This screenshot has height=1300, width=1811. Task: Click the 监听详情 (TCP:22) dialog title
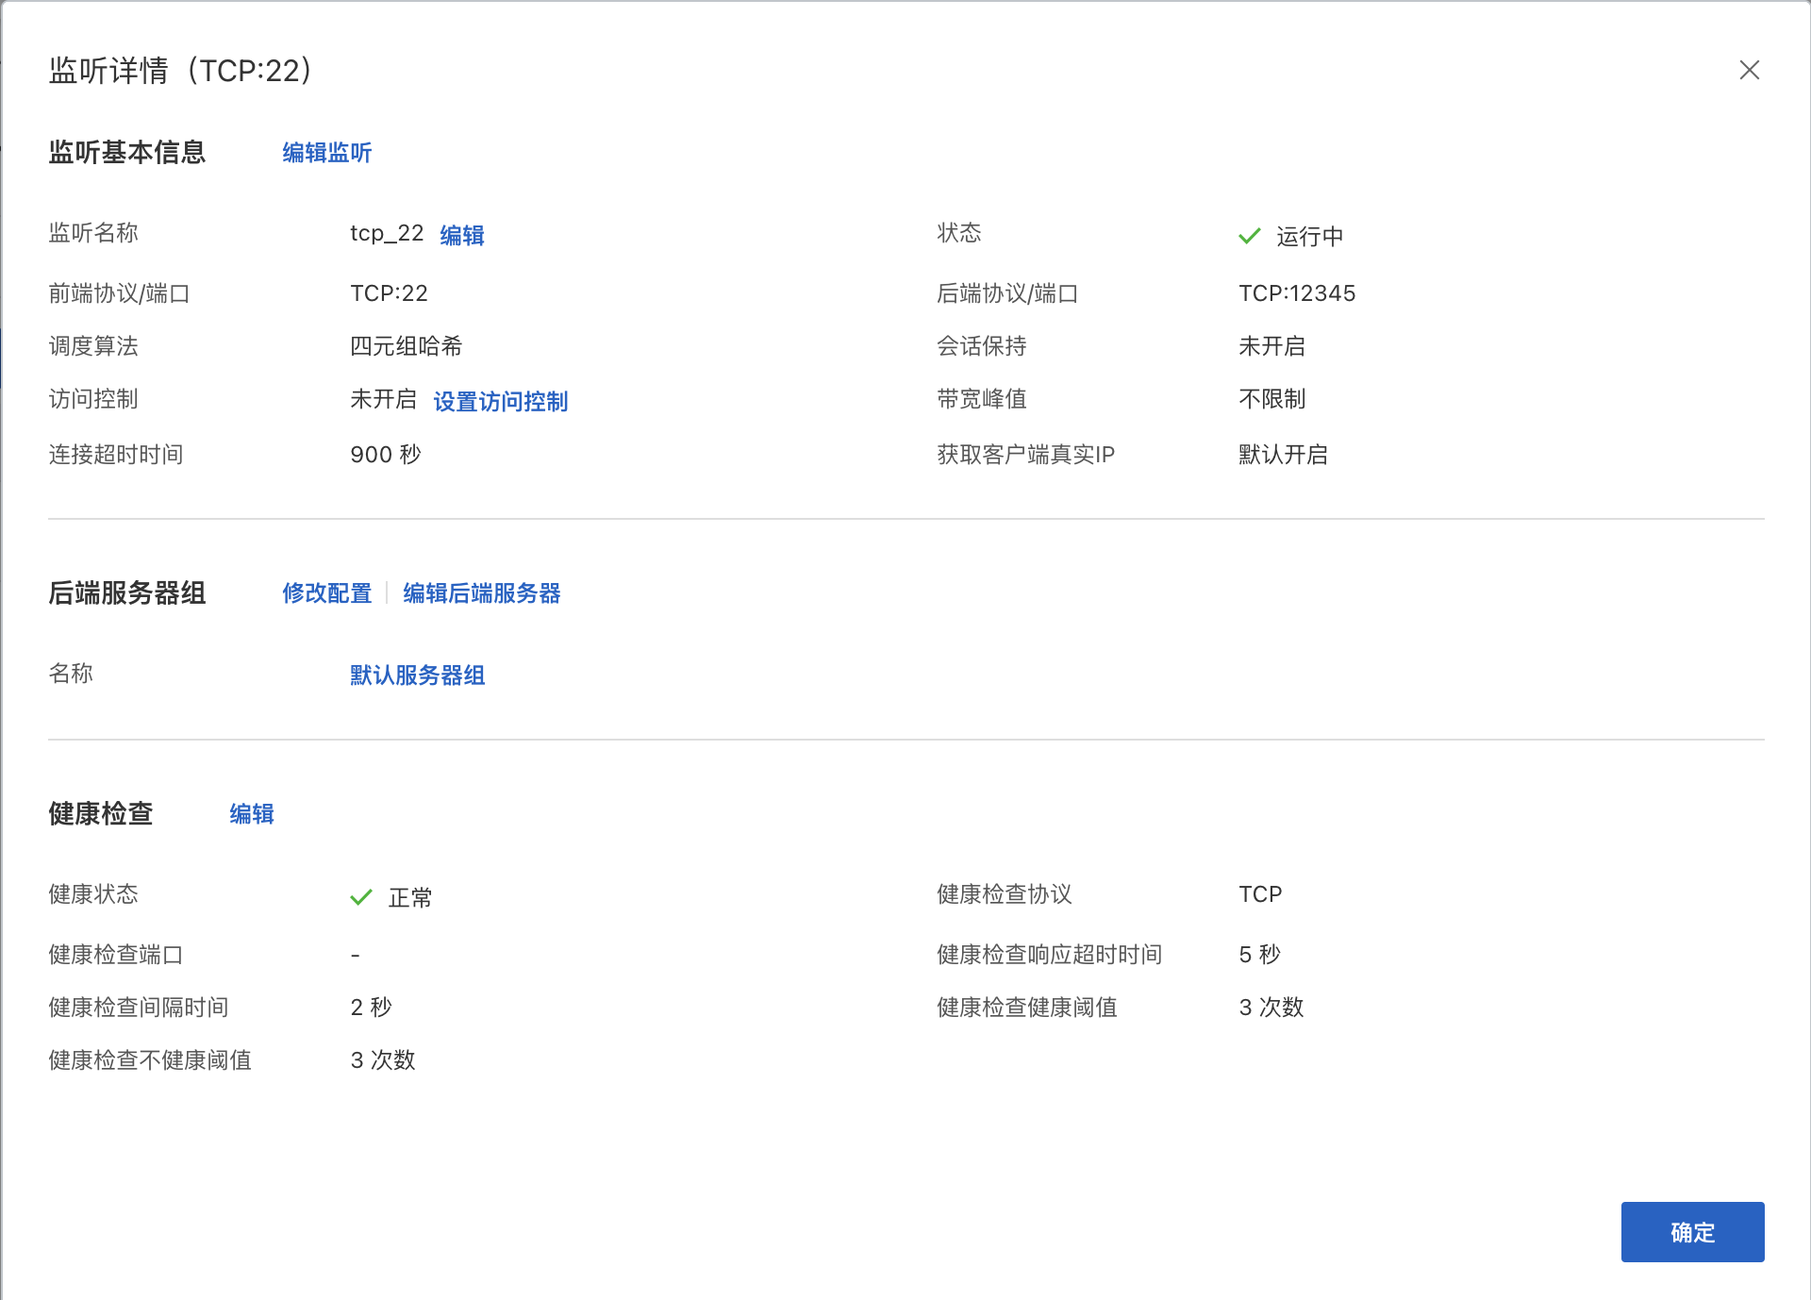click(x=180, y=71)
